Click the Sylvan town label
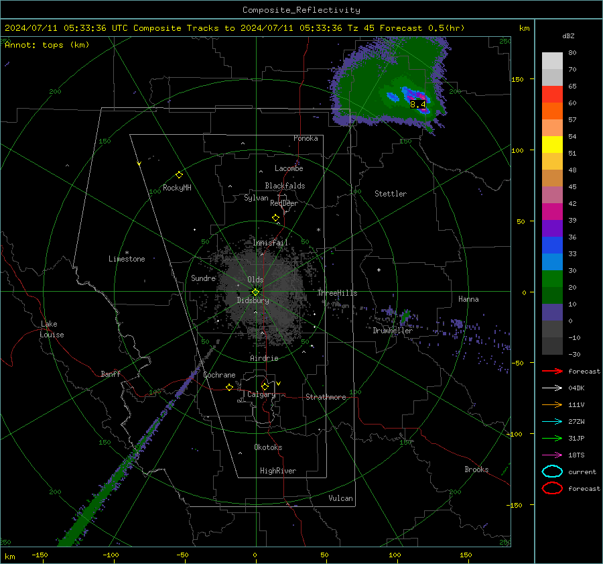The height and width of the screenshot is (564, 603). (x=256, y=198)
